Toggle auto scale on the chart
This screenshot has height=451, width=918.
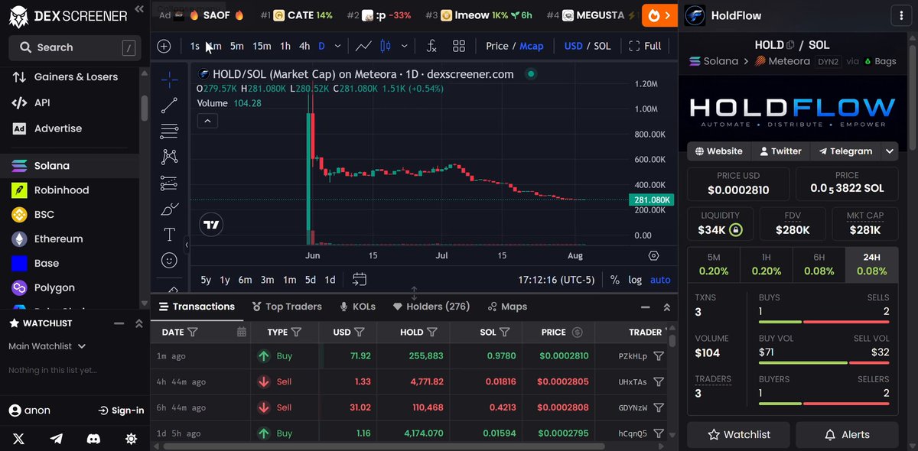(660, 280)
